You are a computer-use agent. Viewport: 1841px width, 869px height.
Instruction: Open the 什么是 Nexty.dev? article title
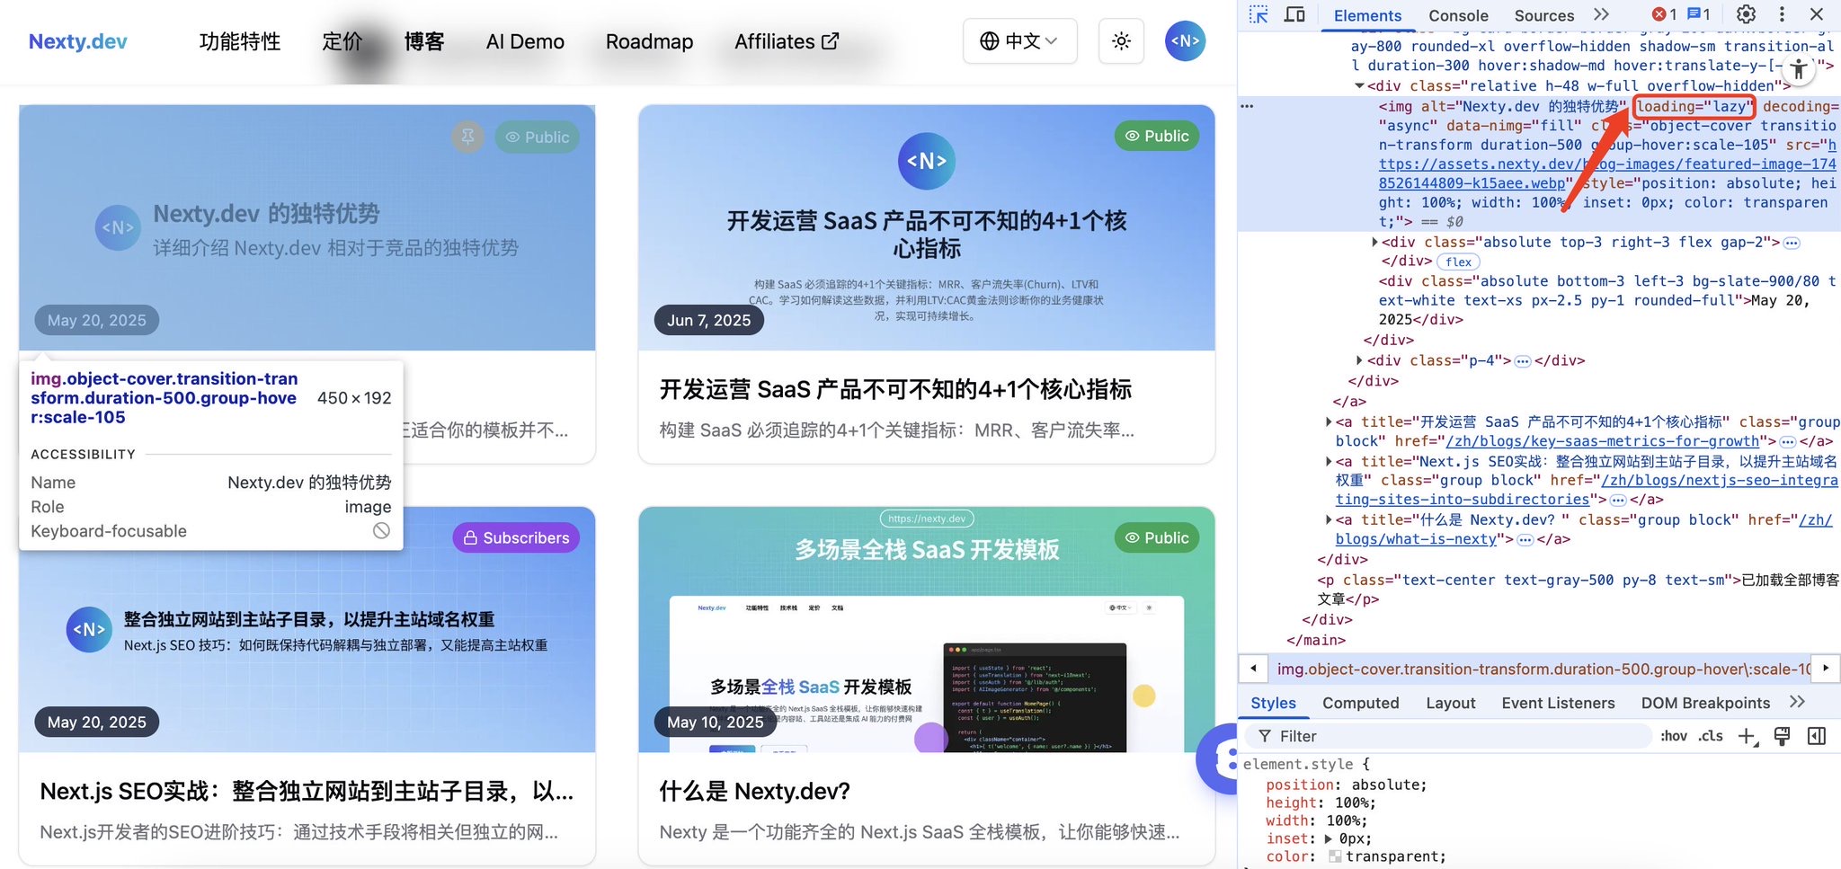click(755, 791)
